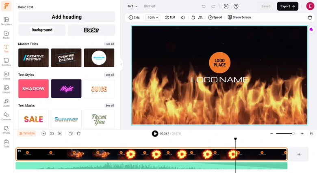
Task: Click the Add heading button
Action: (67, 17)
